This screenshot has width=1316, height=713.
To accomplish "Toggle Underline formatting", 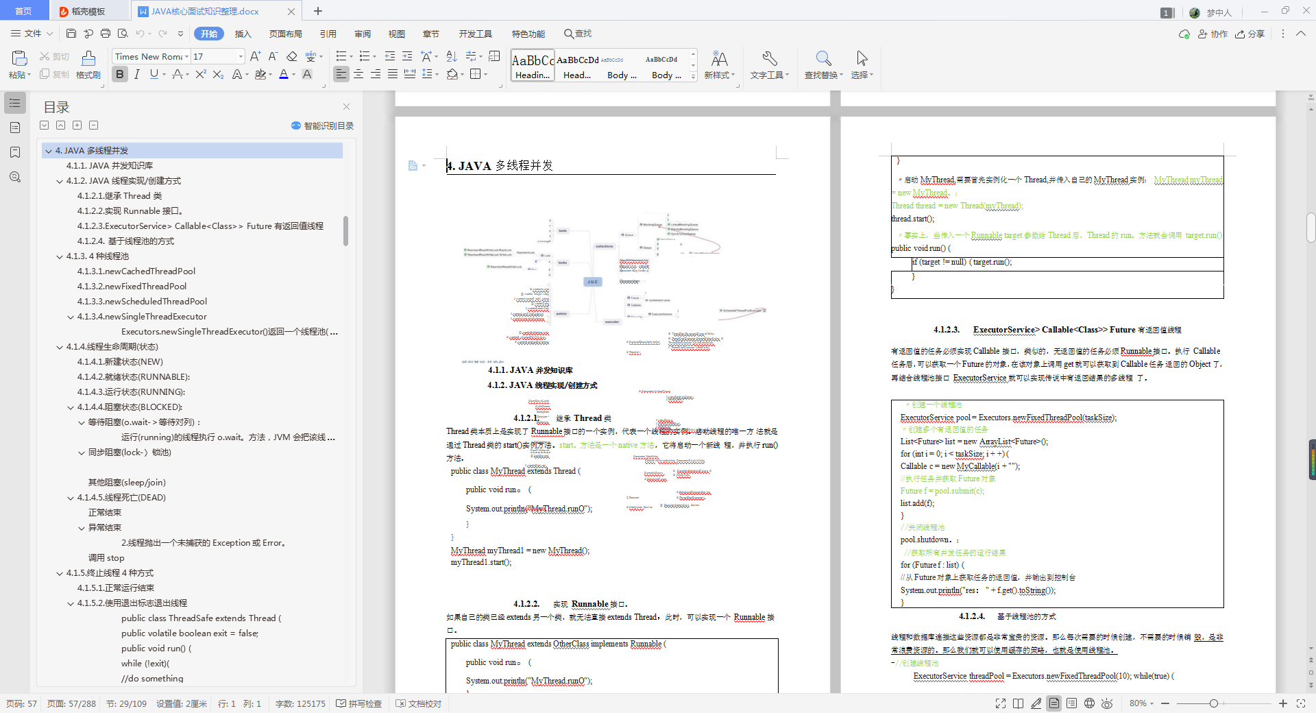I will point(154,74).
